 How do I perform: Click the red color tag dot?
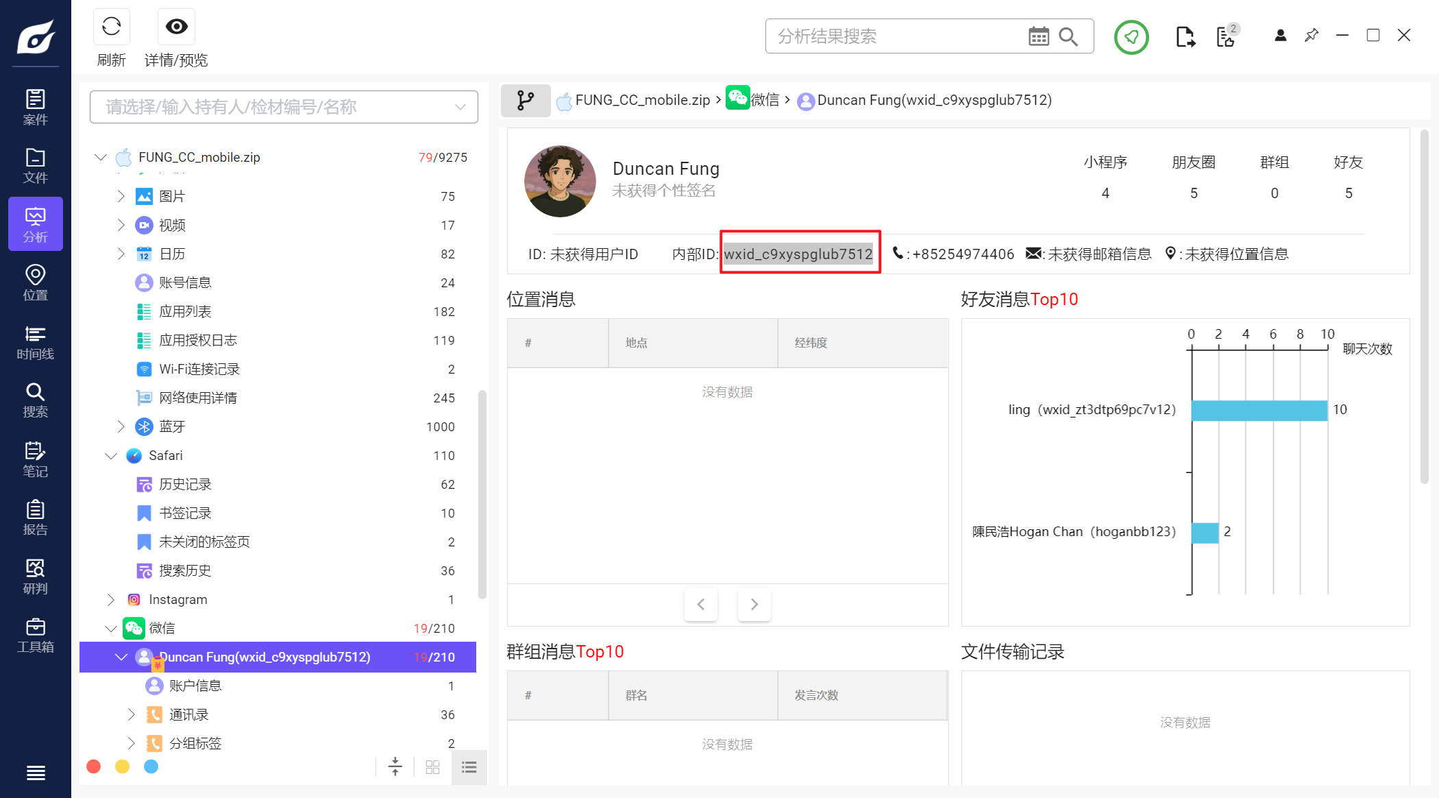(94, 766)
